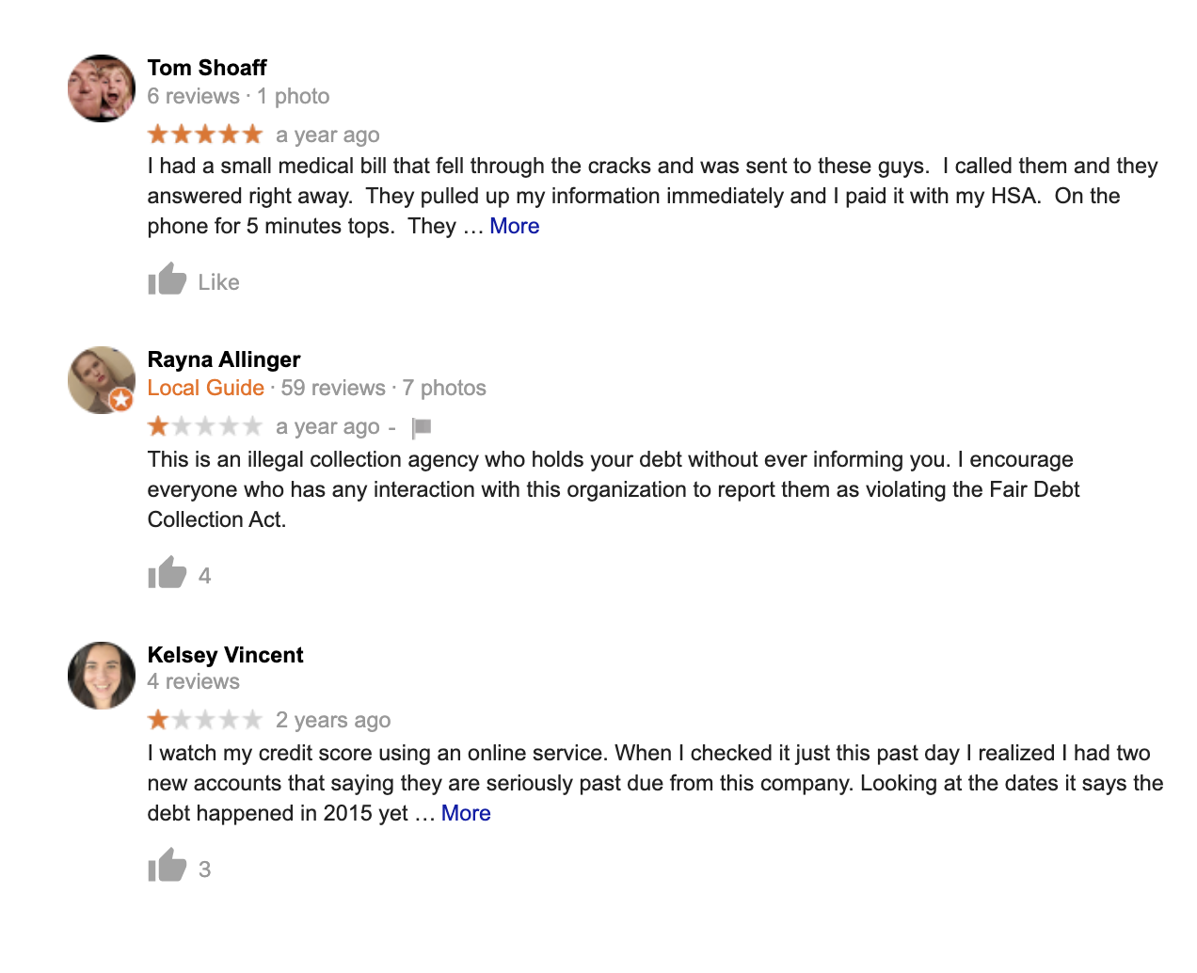Viewport: 1197px width, 973px height.
Task: Click Rayna Allinger's one-star rating
Action: coord(205,427)
